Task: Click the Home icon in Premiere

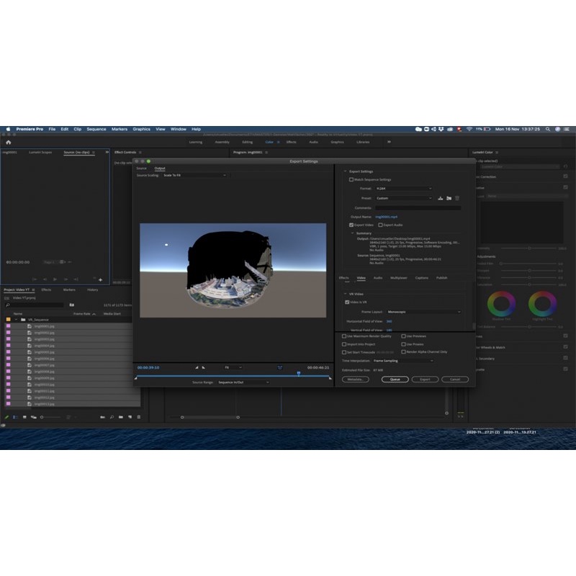Action: click(9, 142)
